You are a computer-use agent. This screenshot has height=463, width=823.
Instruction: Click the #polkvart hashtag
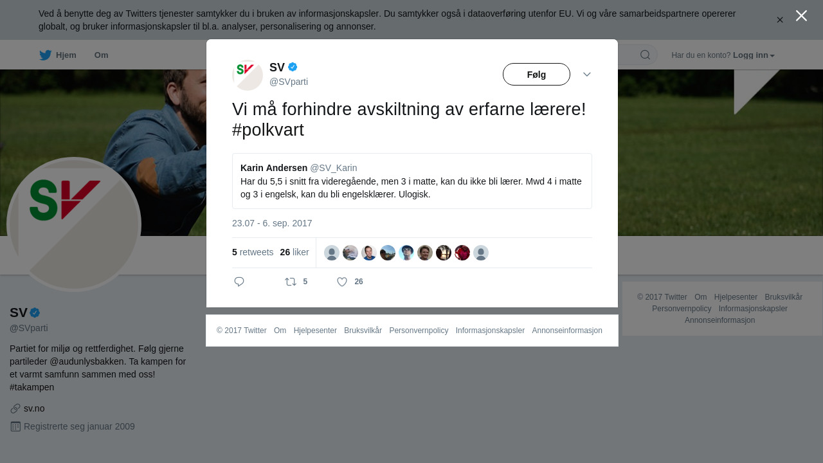click(268, 129)
